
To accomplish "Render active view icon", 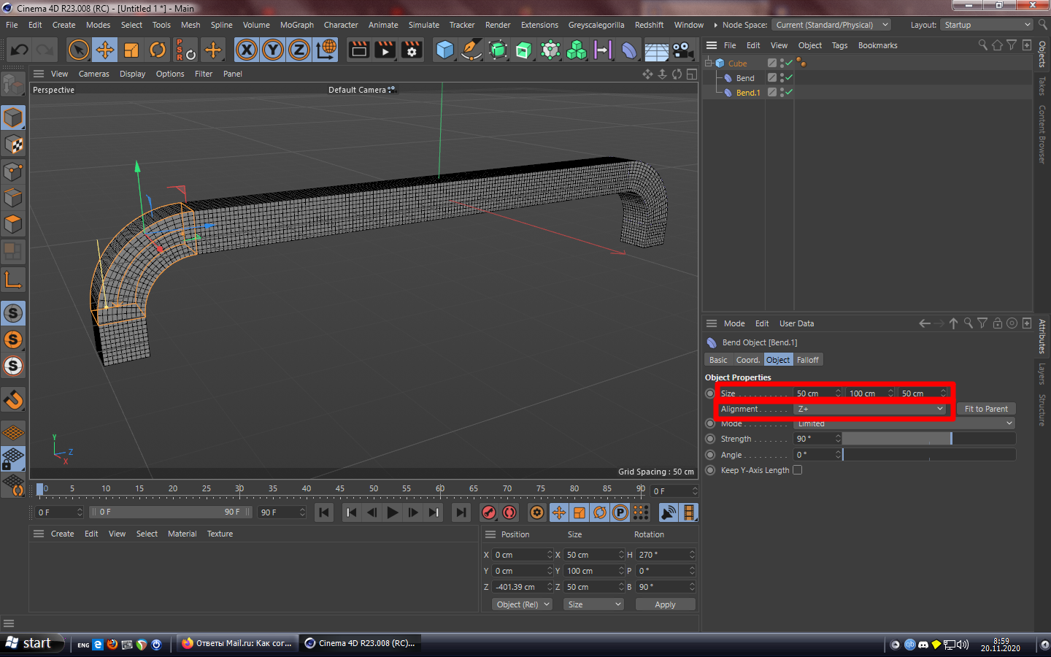I will (358, 50).
